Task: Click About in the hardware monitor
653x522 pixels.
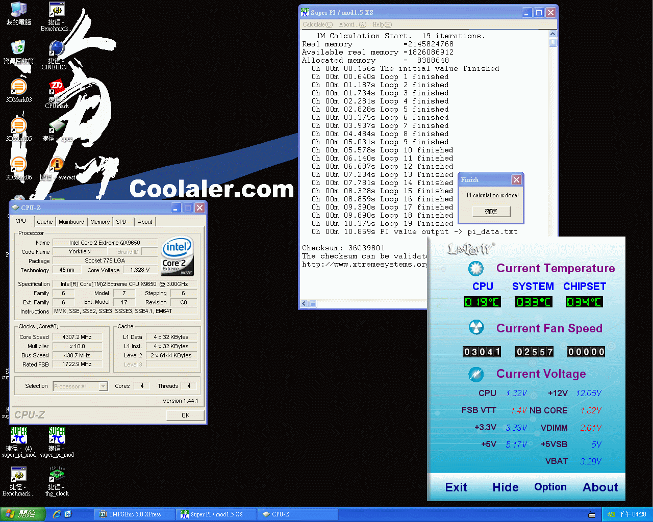Action: coord(600,487)
